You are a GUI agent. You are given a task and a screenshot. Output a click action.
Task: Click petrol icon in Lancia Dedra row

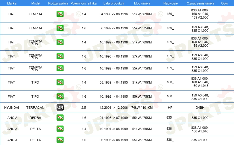(60, 118)
